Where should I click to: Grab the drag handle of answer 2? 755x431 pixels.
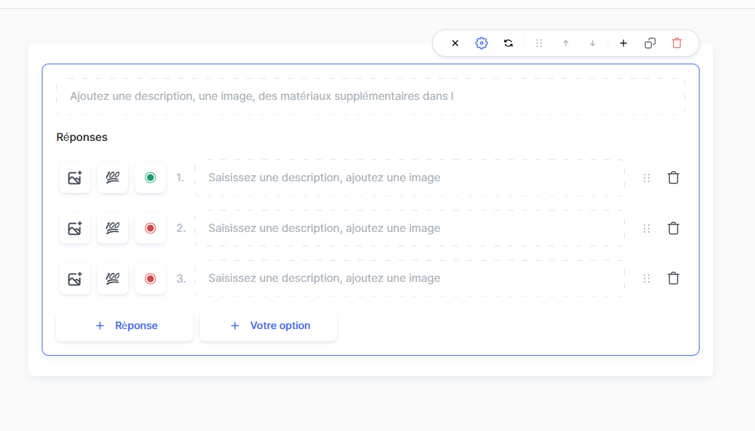click(647, 228)
